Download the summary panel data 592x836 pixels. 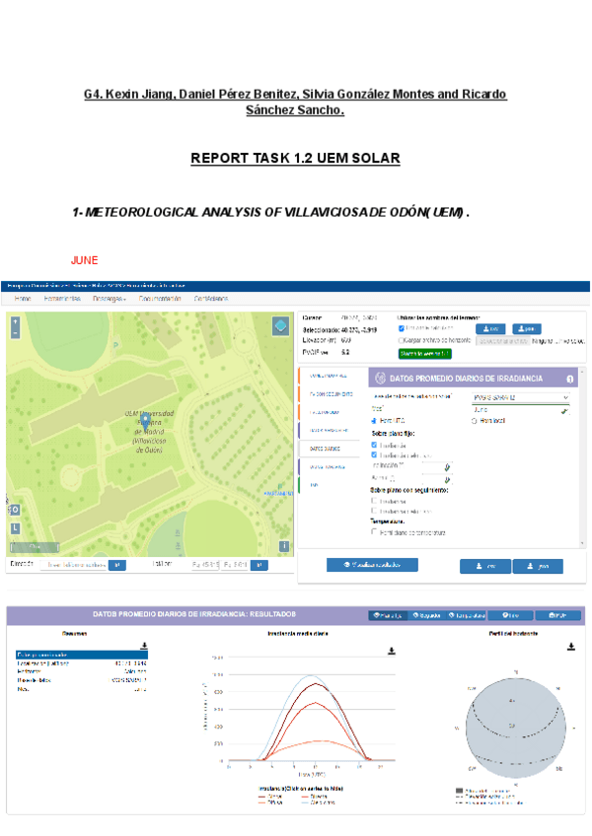tap(144, 646)
